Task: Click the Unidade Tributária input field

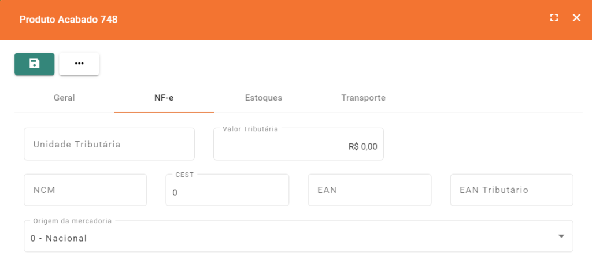Action: (109, 145)
